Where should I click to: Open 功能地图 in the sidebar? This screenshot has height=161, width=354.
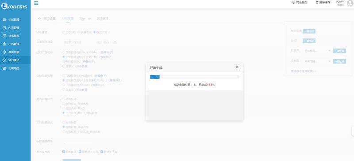(15, 68)
